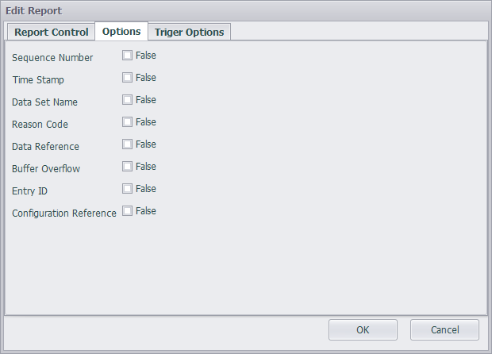Click the Sequence Number label text

coord(52,58)
